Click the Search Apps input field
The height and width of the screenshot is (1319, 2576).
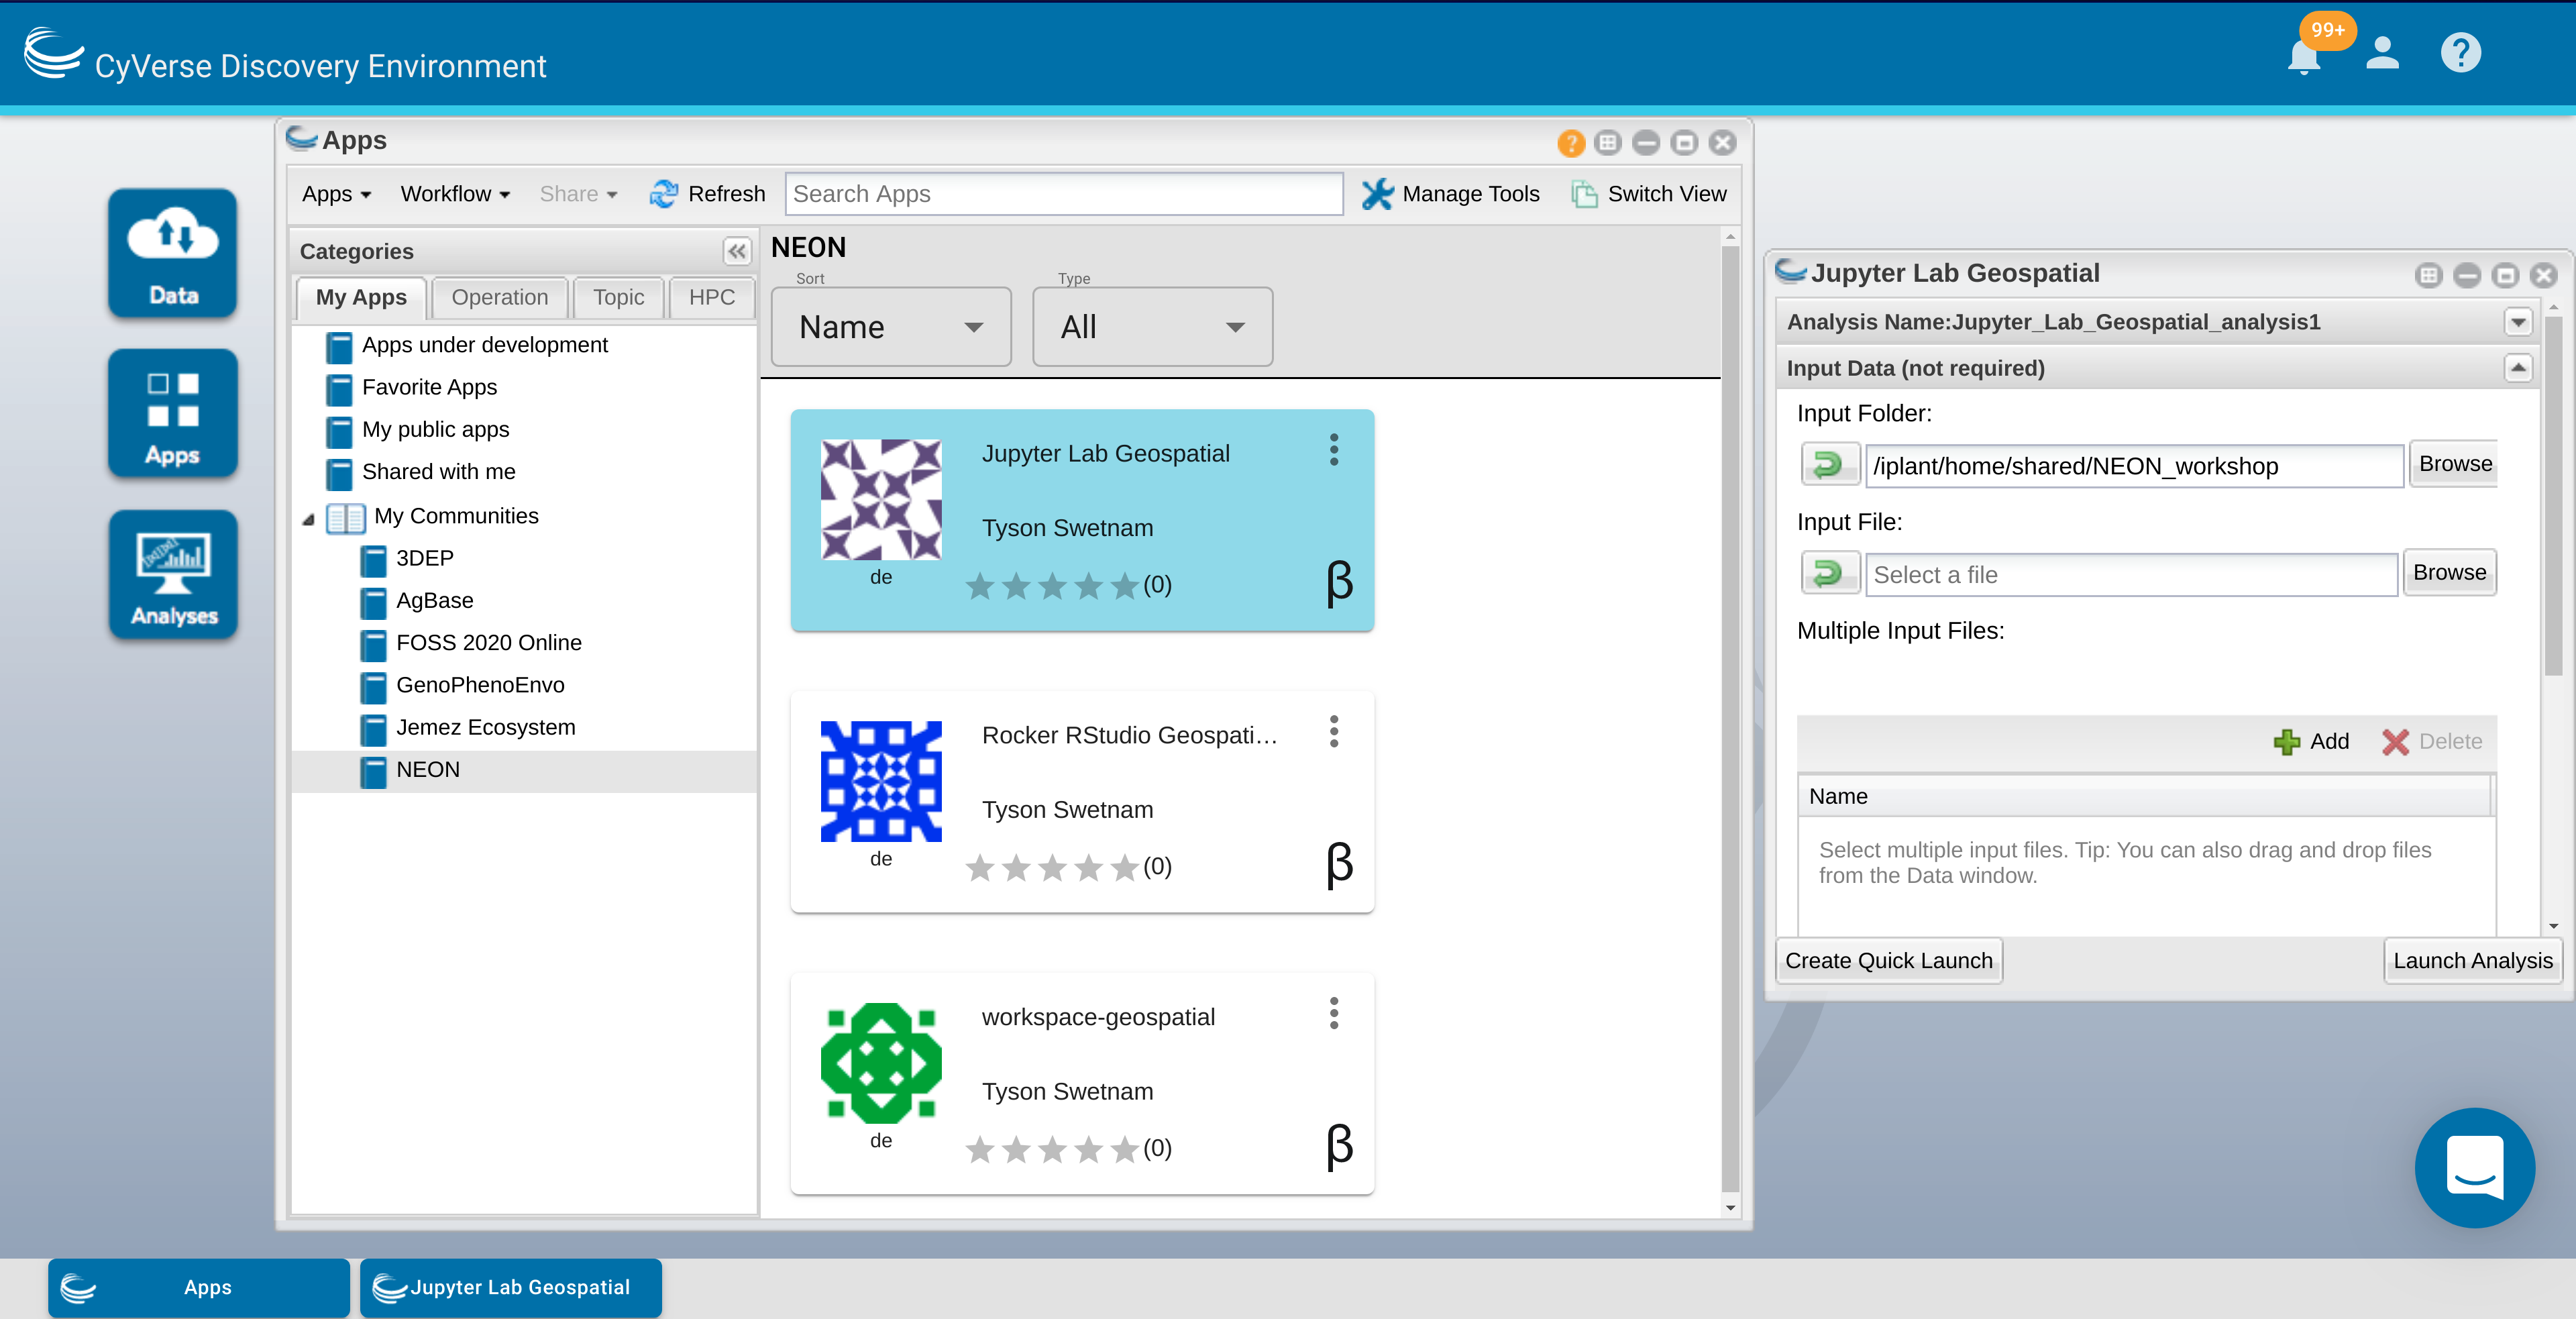tap(1062, 194)
